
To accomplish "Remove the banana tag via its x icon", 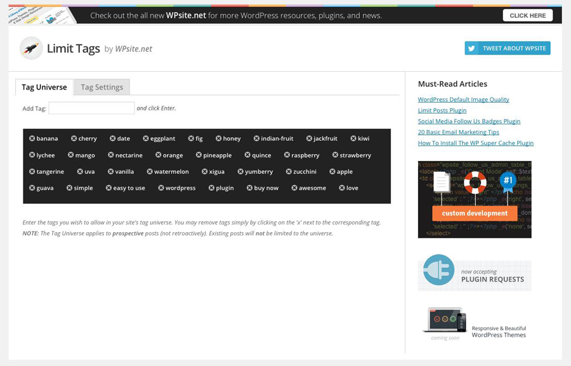I will point(32,138).
